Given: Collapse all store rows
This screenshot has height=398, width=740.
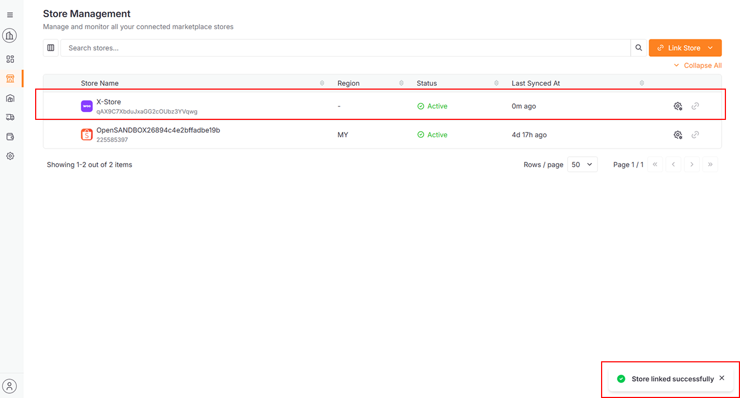Looking at the screenshot, I should [x=697, y=65].
